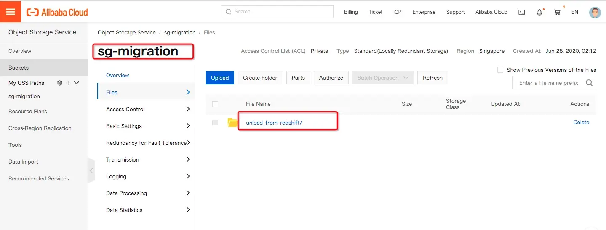Switch language via EN
Image resolution: width=606 pixels, height=230 pixels.
[574, 12]
